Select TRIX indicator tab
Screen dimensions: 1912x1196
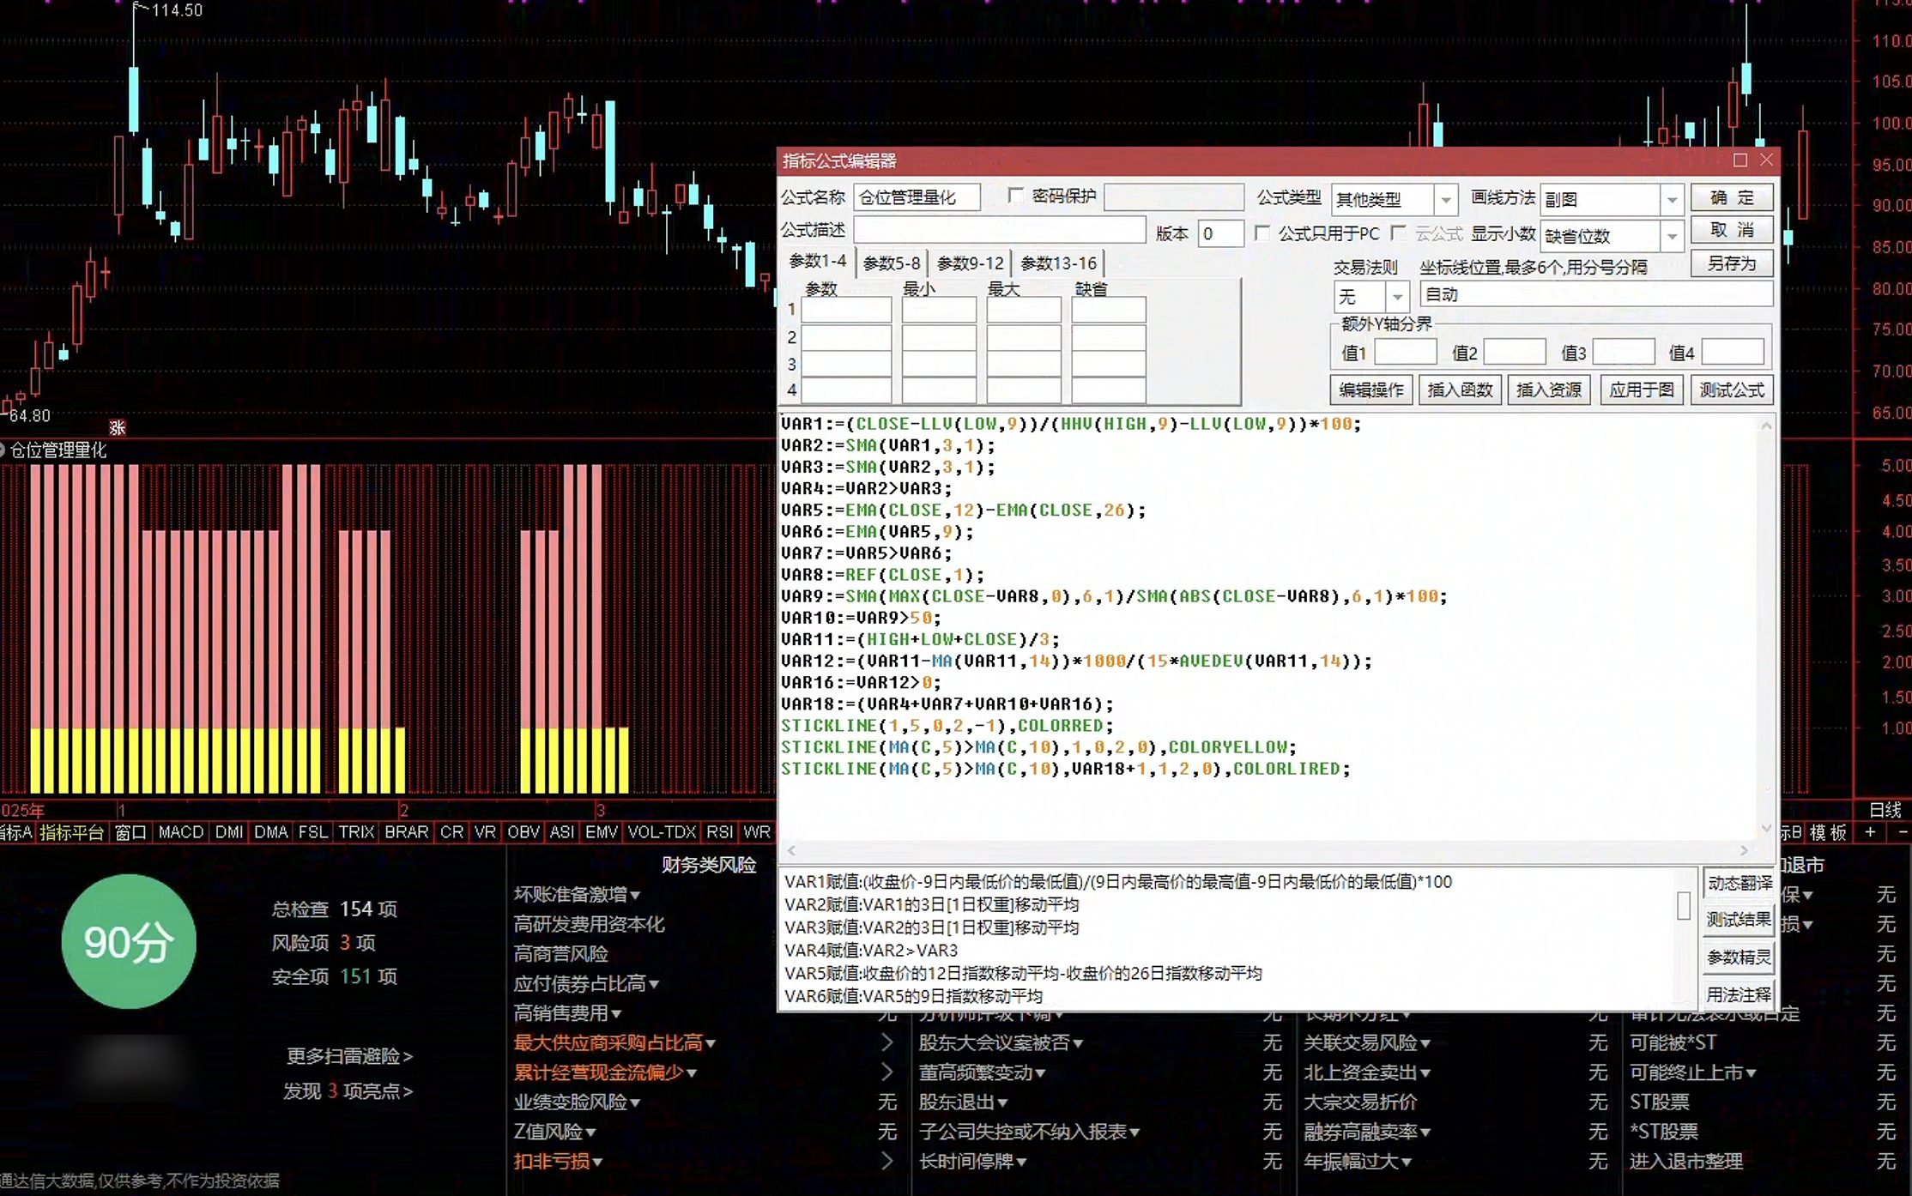(356, 832)
